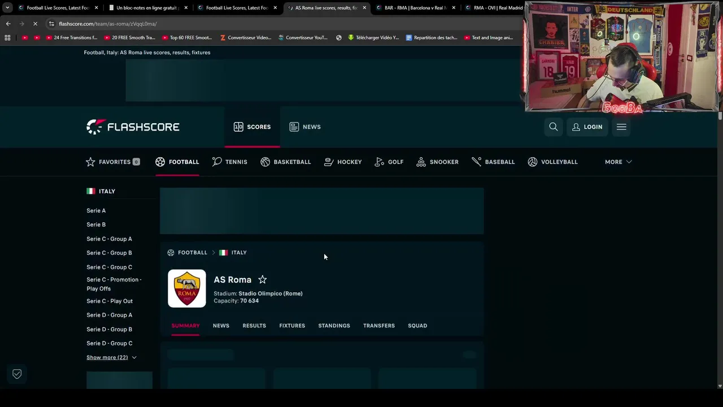Open Serie C - Group C
This screenshot has width=723, height=407.
109,267
